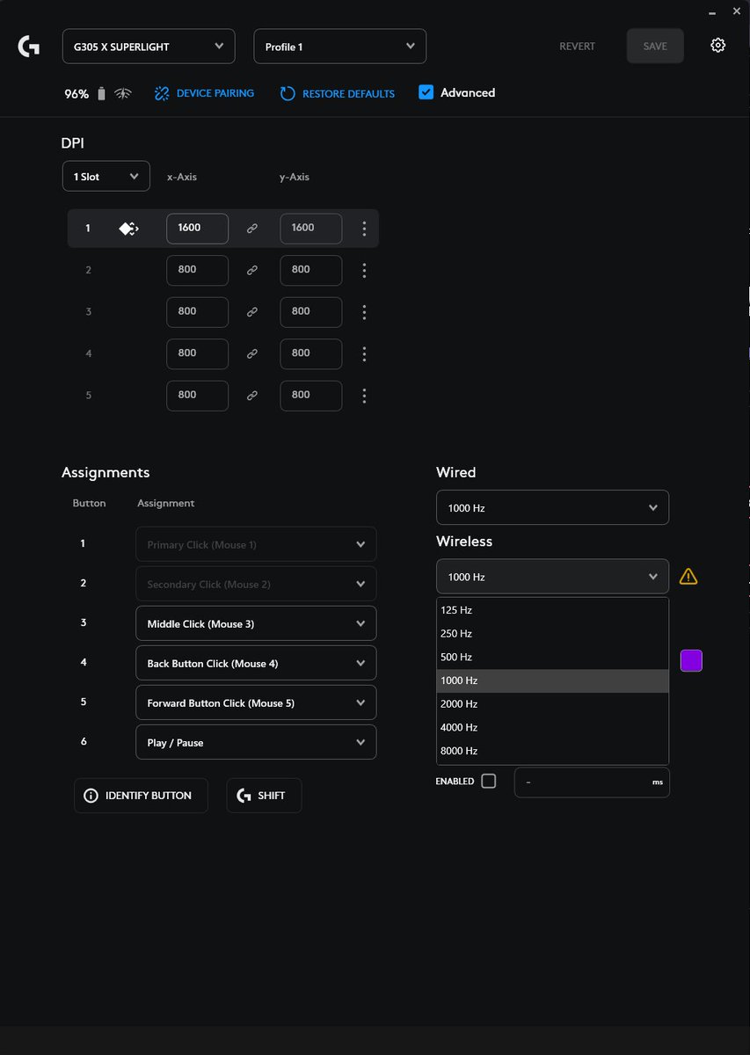Click the ms delay input field
The height and width of the screenshot is (1055, 750).
pyautogui.click(x=592, y=782)
